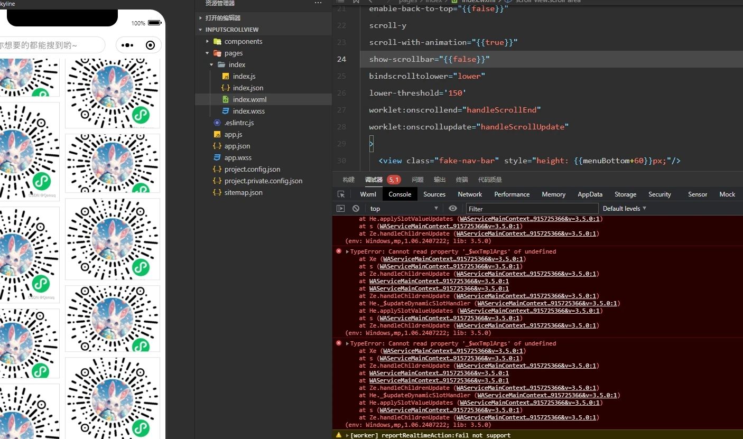
Task: Tap the simulator search box 你想要的都能搜到哟~
Action: tap(52, 45)
